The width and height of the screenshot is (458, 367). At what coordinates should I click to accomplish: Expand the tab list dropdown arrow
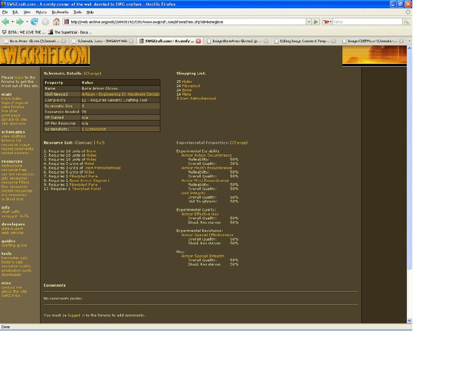coord(409,41)
